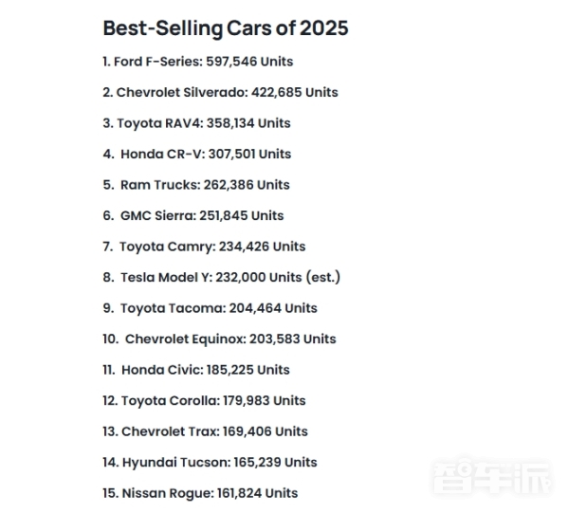The width and height of the screenshot is (568, 513).
Task: Click the Chevrolet Equinox entry
Action: pyautogui.click(x=219, y=339)
